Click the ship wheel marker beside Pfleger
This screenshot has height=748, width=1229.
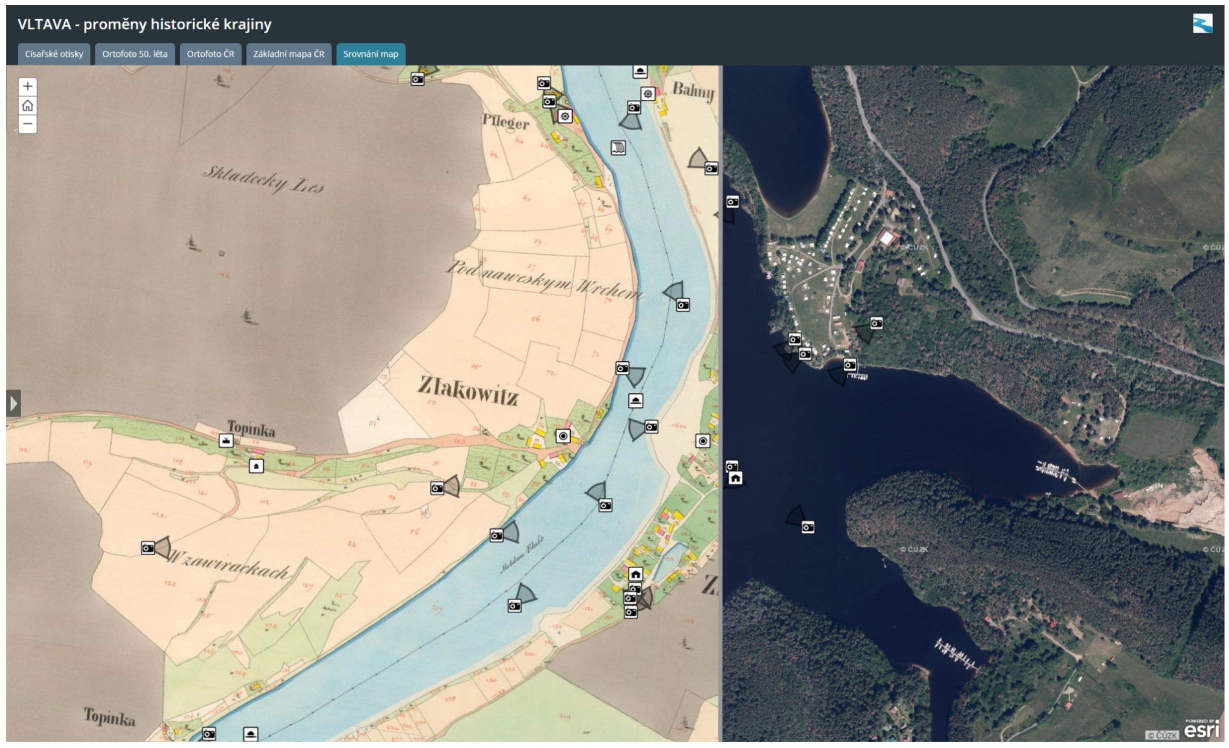tap(565, 116)
